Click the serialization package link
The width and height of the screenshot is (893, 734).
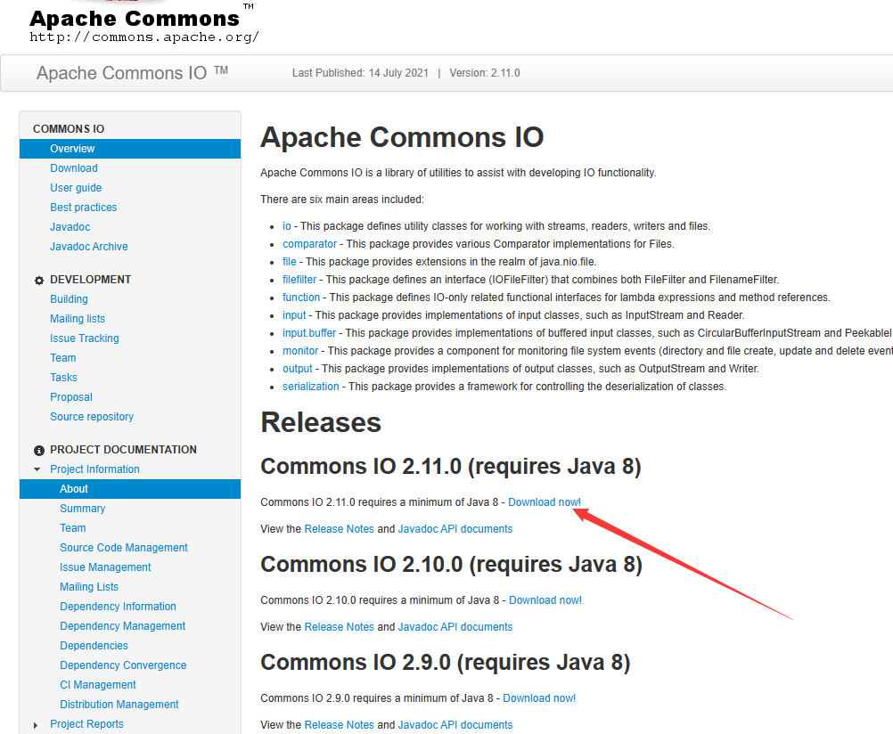[310, 386]
